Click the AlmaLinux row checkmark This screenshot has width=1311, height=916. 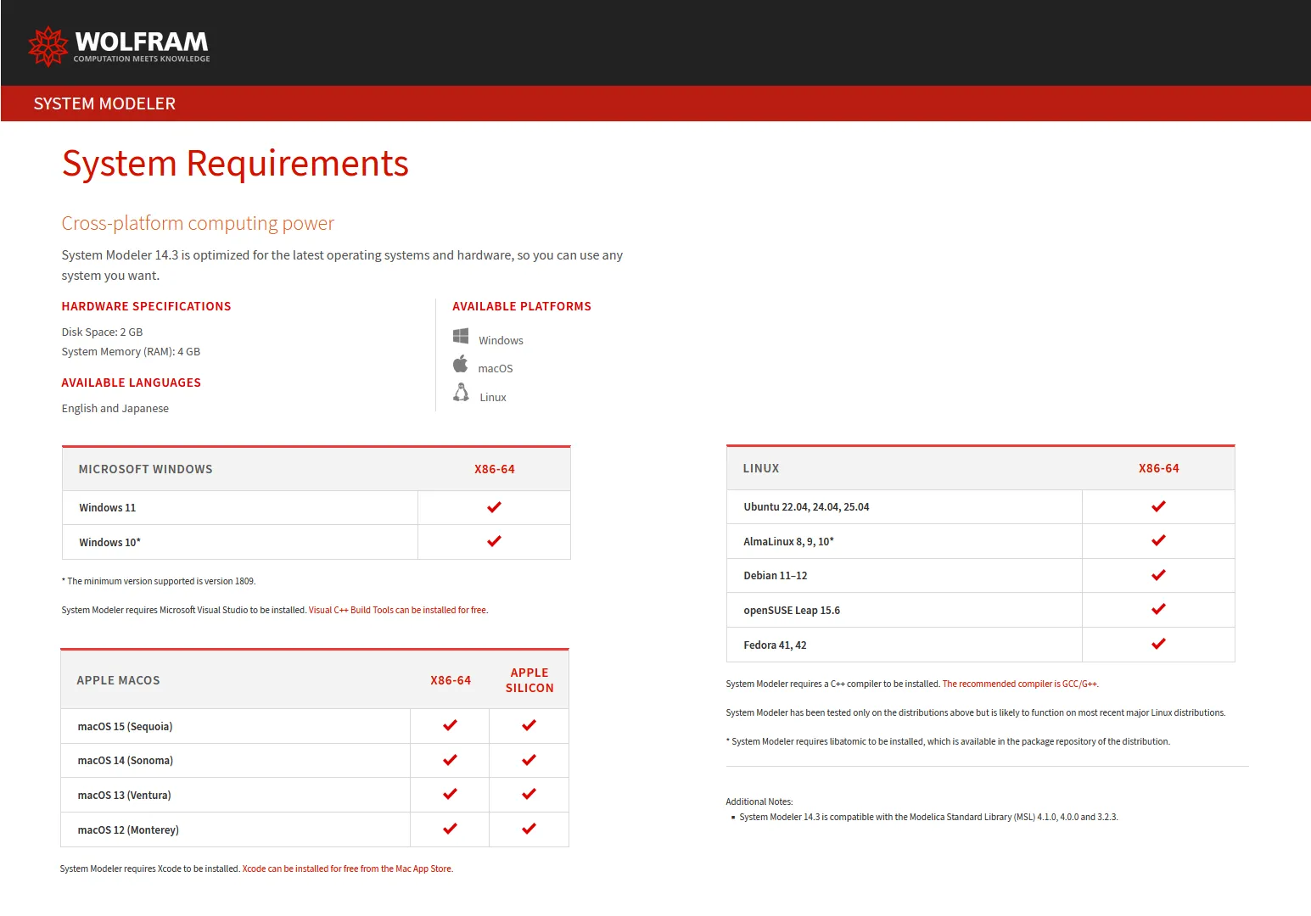click(1158, 540)
